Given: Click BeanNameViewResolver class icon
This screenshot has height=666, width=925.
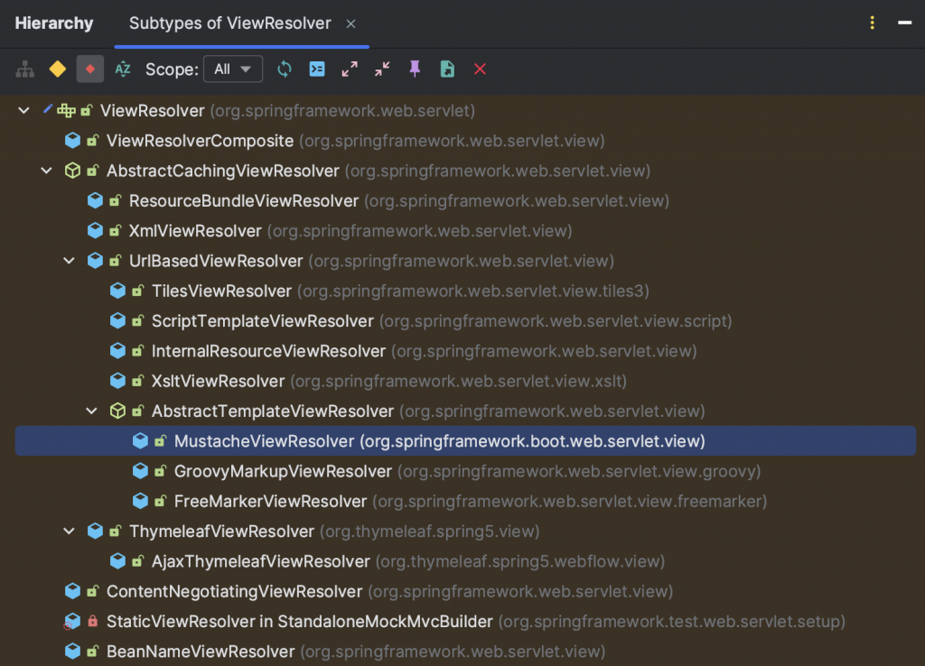Looking at the screenshot, I should click(72, 652).
